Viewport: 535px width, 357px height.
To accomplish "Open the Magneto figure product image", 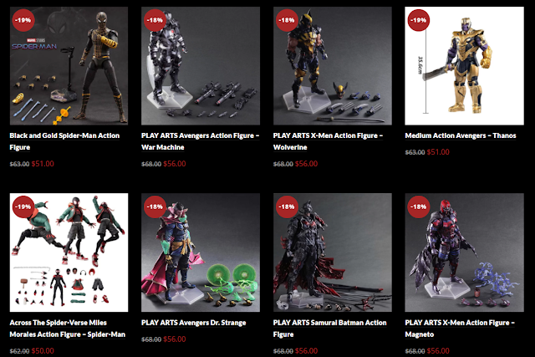I will click(x=465, y=252).
